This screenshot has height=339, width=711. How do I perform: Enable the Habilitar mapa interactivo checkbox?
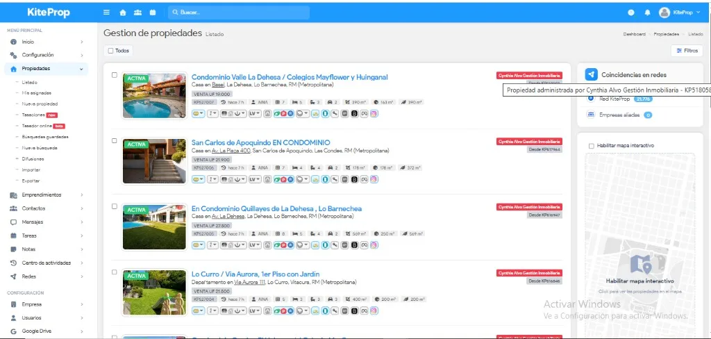coord(591,146)
